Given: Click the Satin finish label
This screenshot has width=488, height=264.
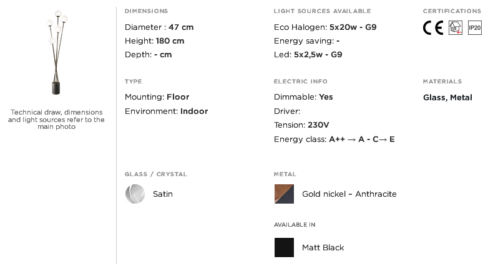Looking at the screenshot, I should click(x=163, y=194).
